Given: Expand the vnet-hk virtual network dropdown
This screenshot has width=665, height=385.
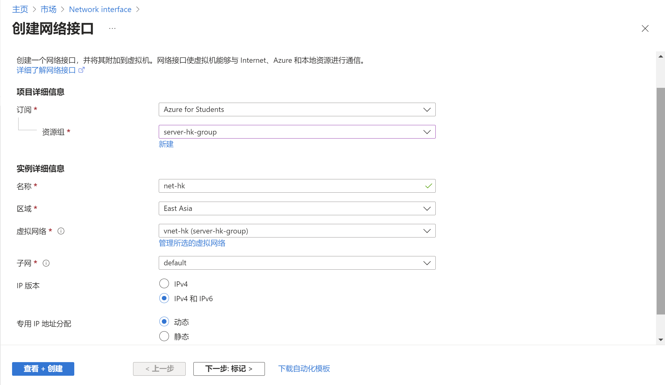Looking at the screenshot, I should (x=297, y=231).
